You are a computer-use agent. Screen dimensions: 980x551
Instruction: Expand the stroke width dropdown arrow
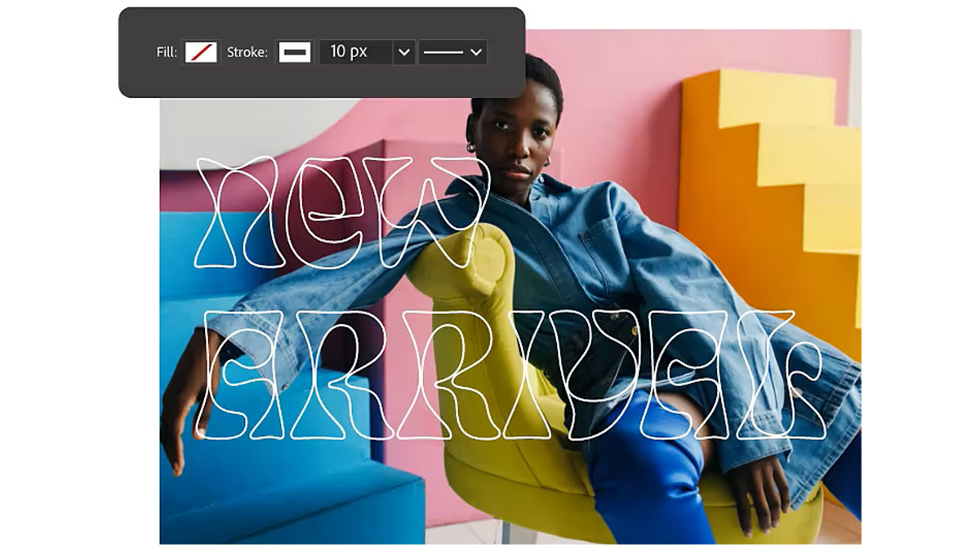point(403,52)
